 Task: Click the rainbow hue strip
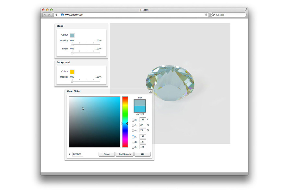[125, 122]
